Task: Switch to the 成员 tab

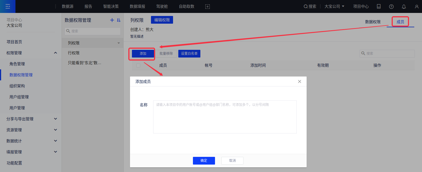Action: 400,22
